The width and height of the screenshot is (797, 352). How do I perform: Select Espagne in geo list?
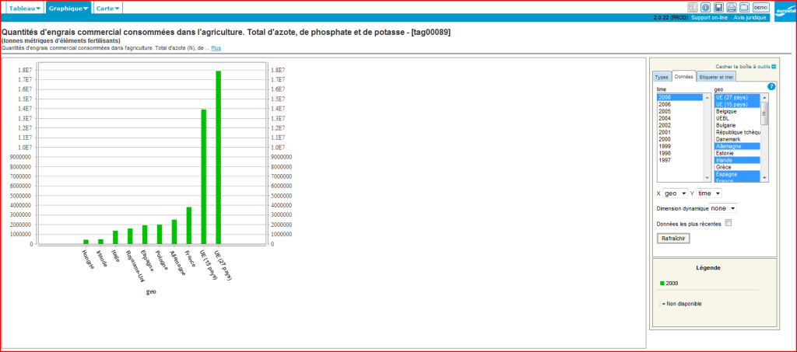(737, 174)
